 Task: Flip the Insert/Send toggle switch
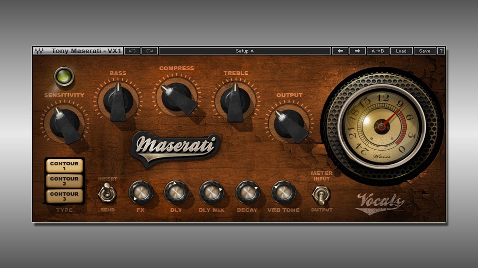(x=107, y=193)
